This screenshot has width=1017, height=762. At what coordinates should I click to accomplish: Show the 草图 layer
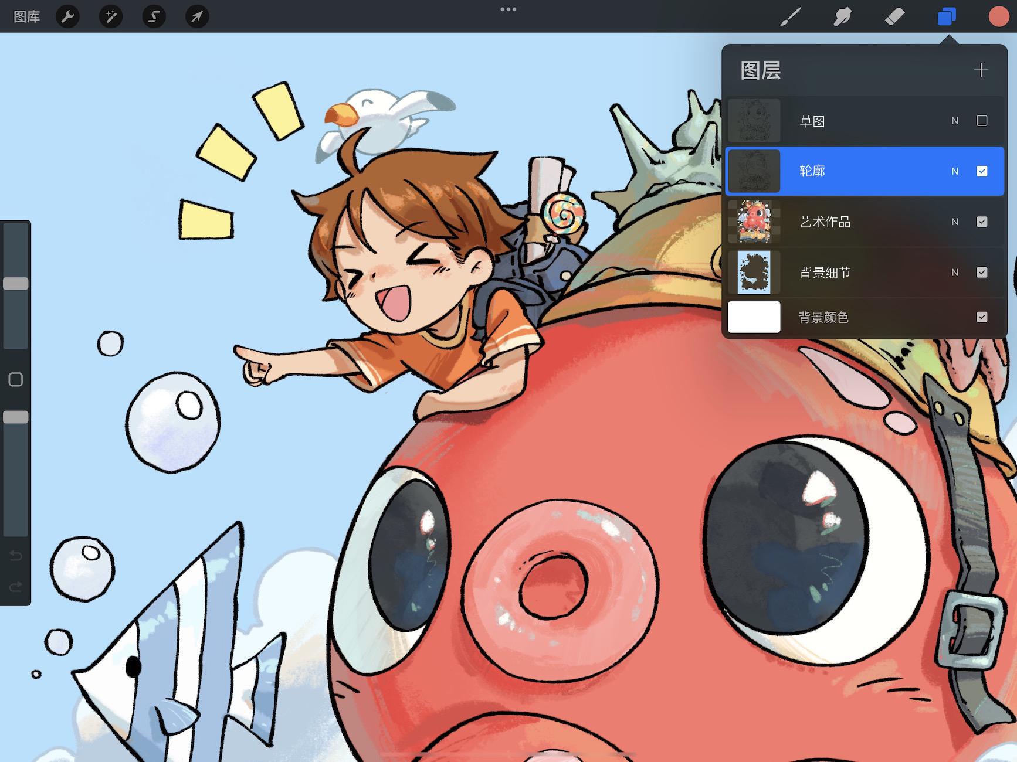click(x=982, y=121)
